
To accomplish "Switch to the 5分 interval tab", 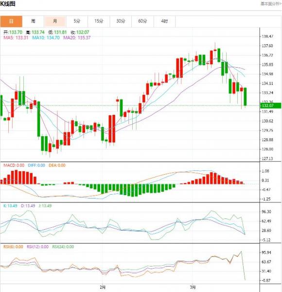I will 77,21.
